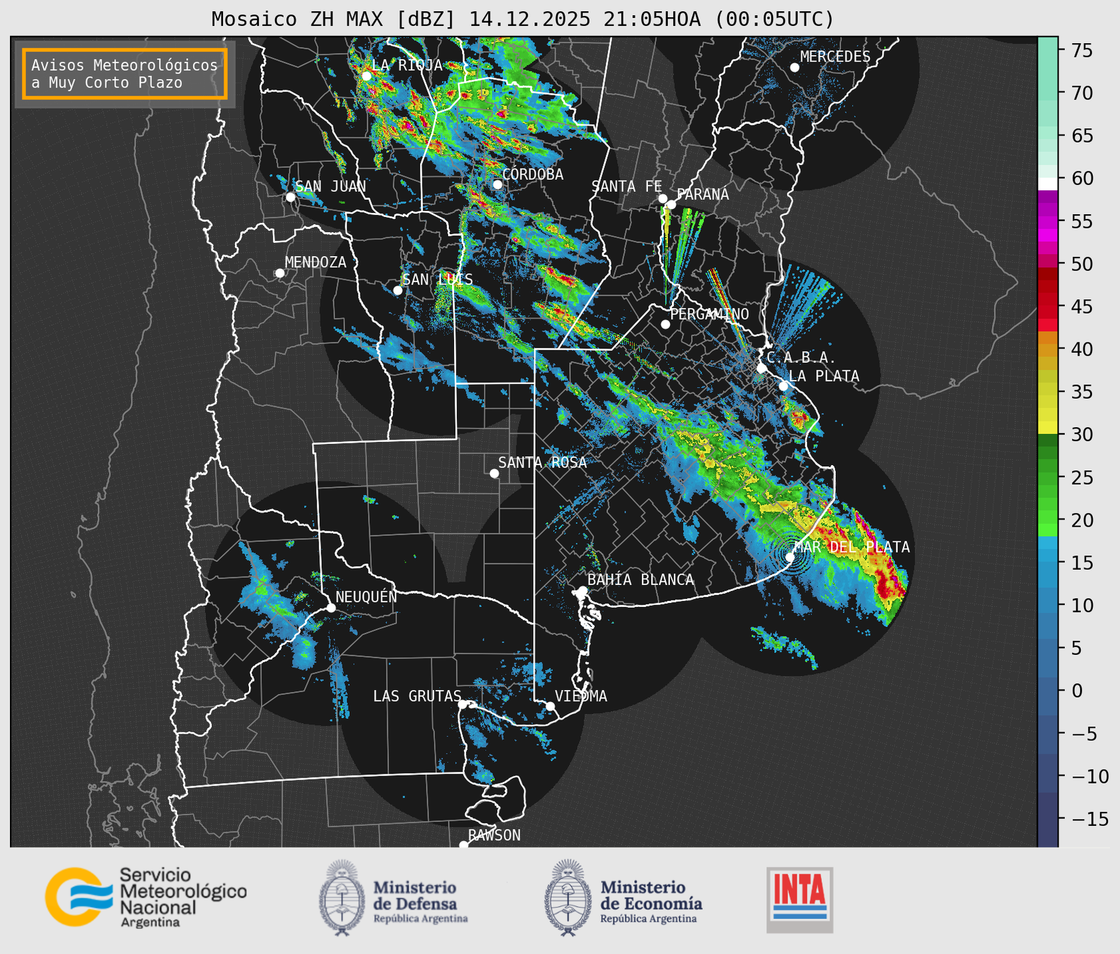
Task: Select the MERCEDES city marker
Action: [x=795, y=68]
